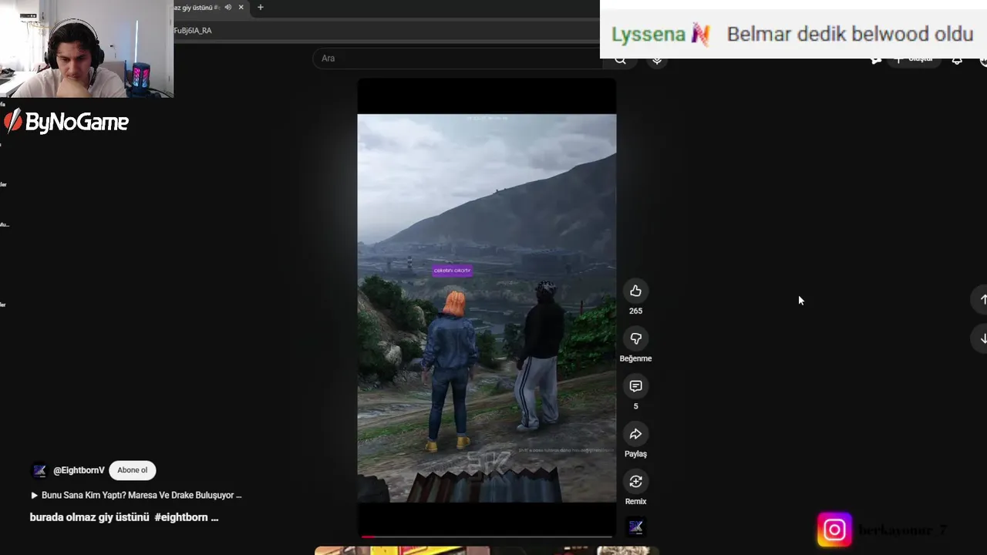Select the tab titled 'az giy üstünü'
The image size is (987, 555).
click(x=196, y=7)
